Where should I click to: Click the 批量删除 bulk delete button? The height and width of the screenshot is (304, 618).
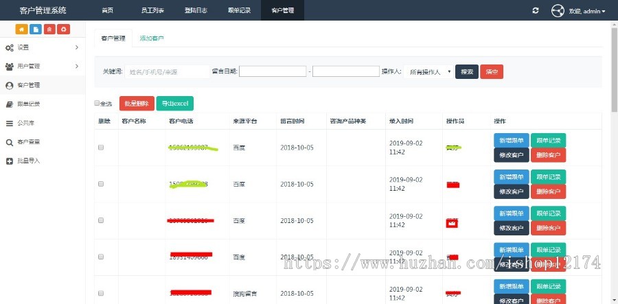(x=137, y=104)
